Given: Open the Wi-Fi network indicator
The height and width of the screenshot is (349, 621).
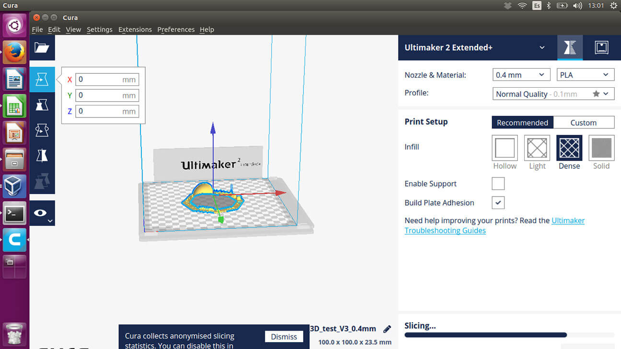Looking at the screenshot, I should [522, 6].
